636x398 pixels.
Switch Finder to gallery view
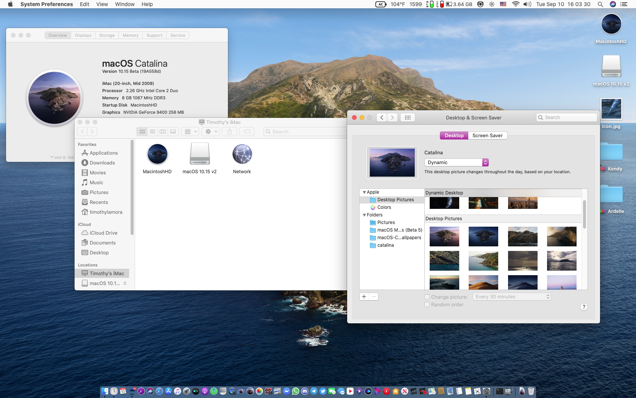pos(173,132)
